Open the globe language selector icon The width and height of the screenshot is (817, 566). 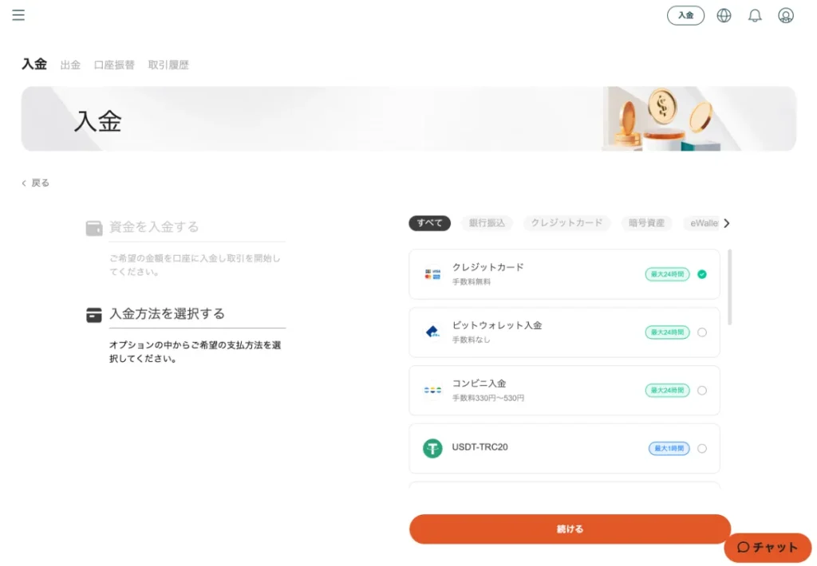(x=724, y=15)
